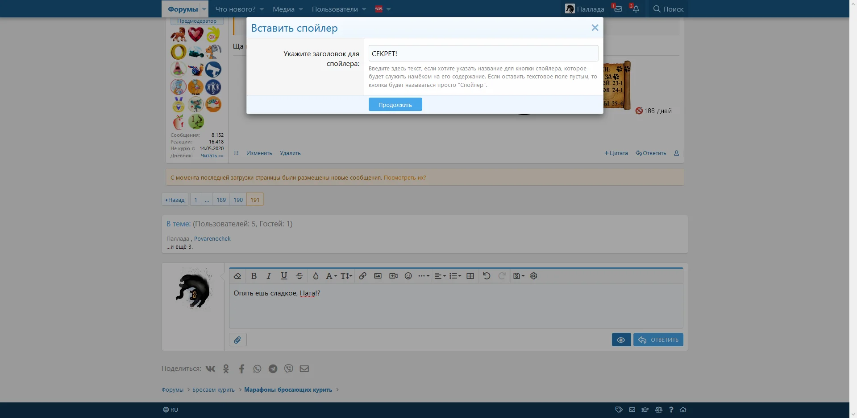Close the spoiler insert dialog

click(595, 28)
